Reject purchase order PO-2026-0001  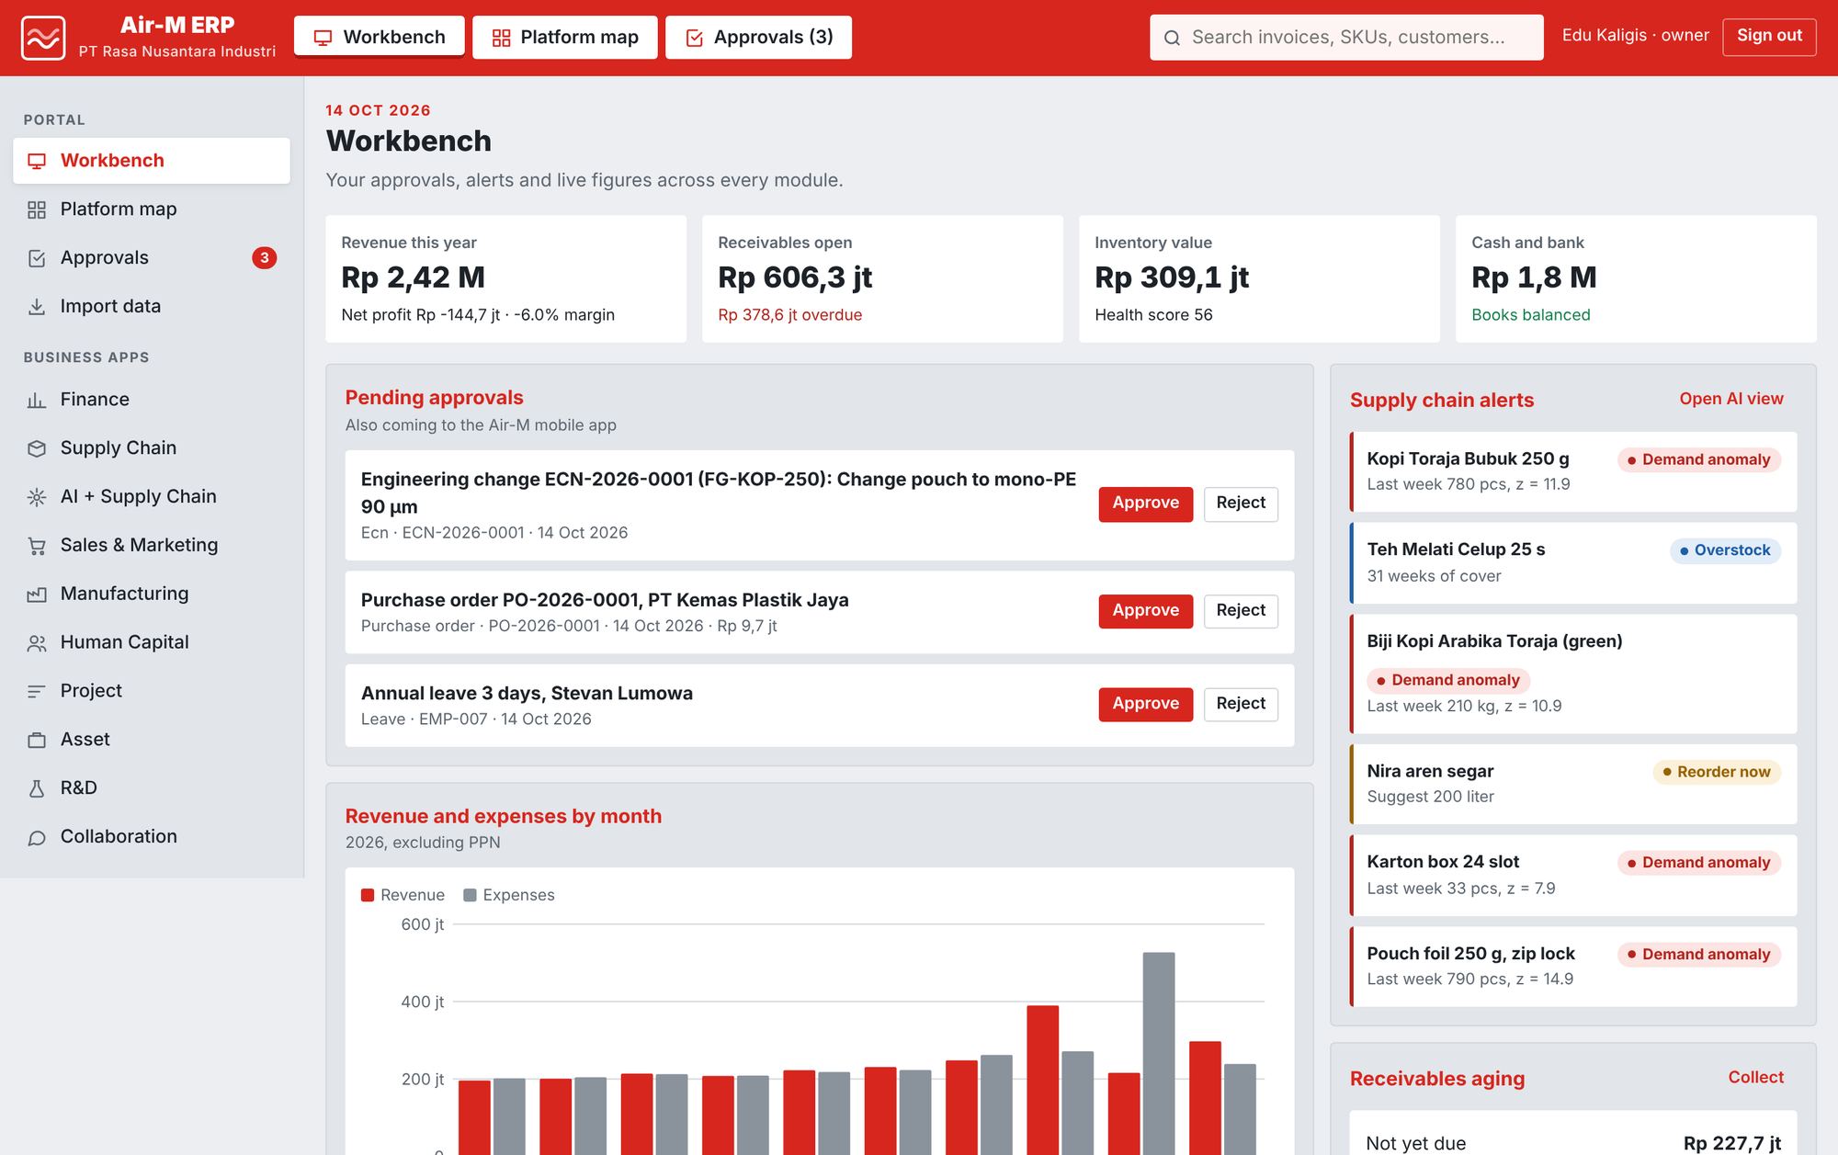[x=1241, y=611]
